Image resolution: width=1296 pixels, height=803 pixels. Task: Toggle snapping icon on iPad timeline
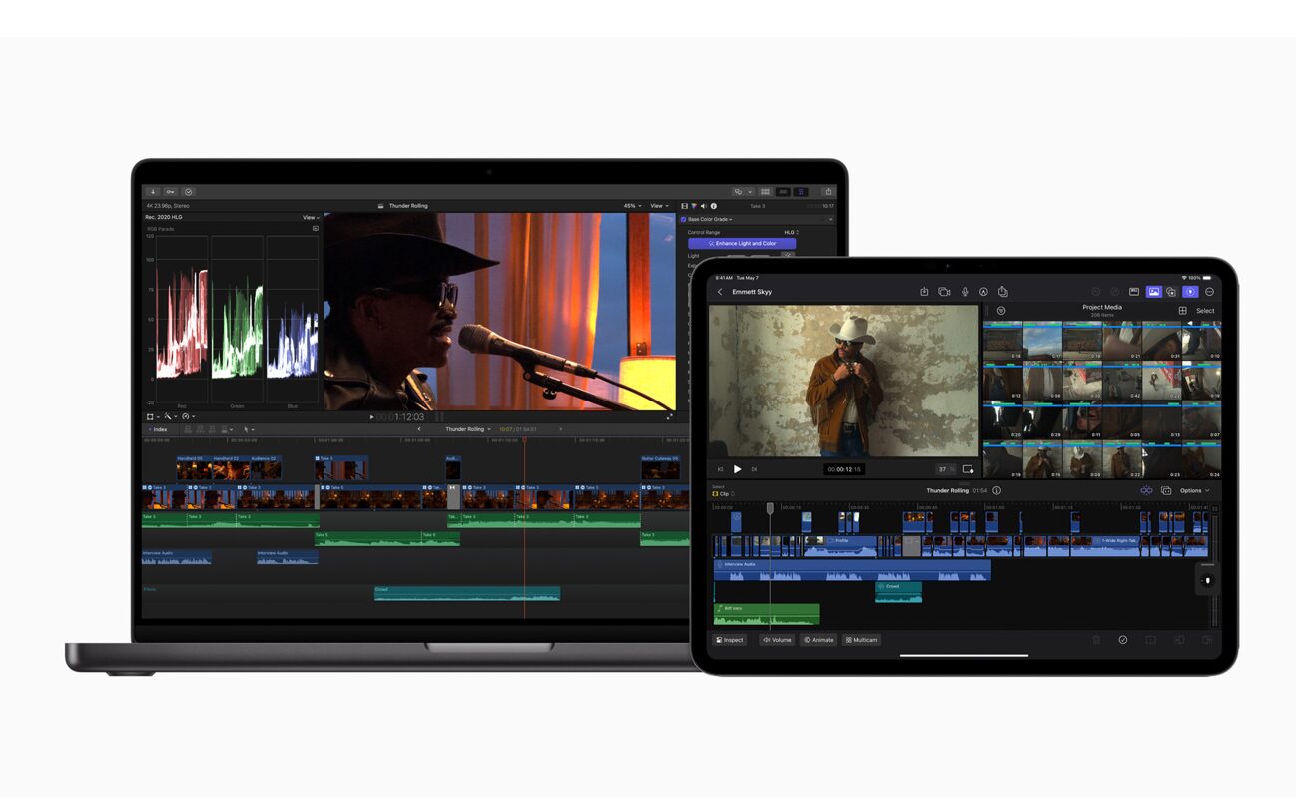point(1146,490)
